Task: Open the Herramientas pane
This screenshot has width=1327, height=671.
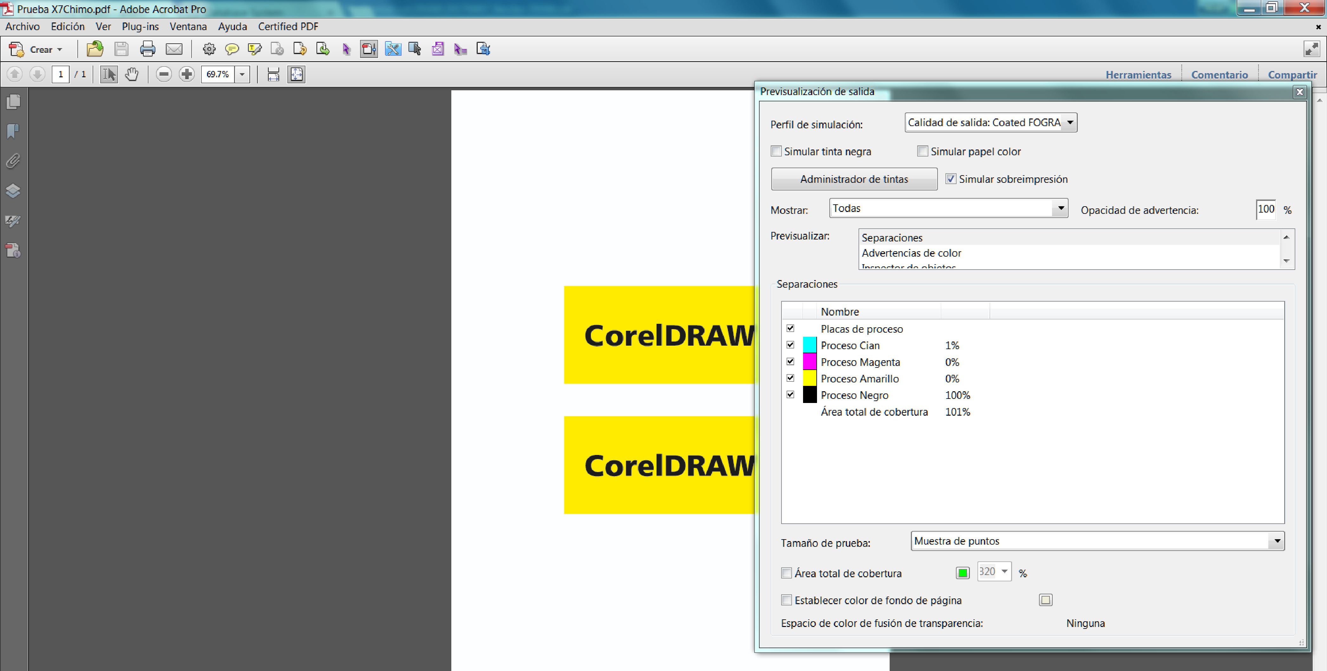Action: point(1139,75)
